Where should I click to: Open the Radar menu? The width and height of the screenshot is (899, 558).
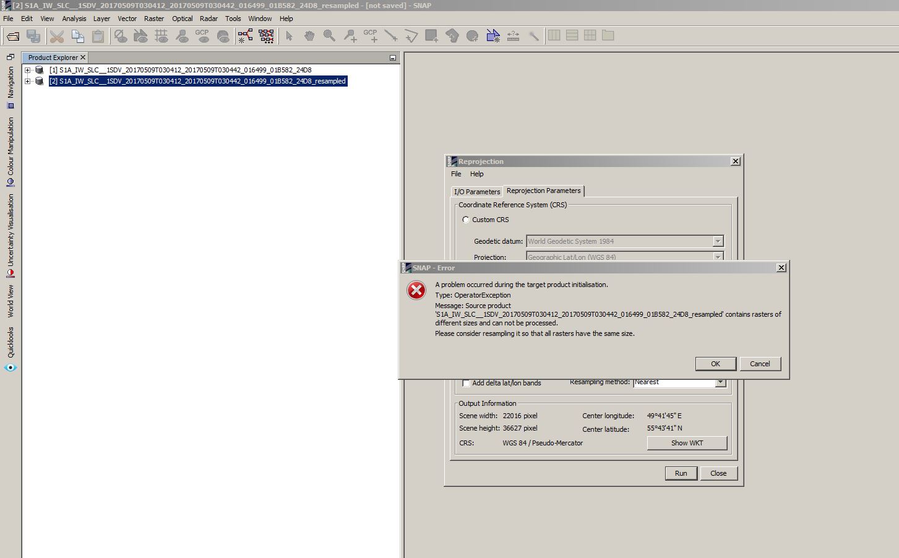[x=209, y=19]
